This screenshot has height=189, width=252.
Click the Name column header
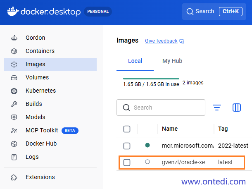point(170,129)
